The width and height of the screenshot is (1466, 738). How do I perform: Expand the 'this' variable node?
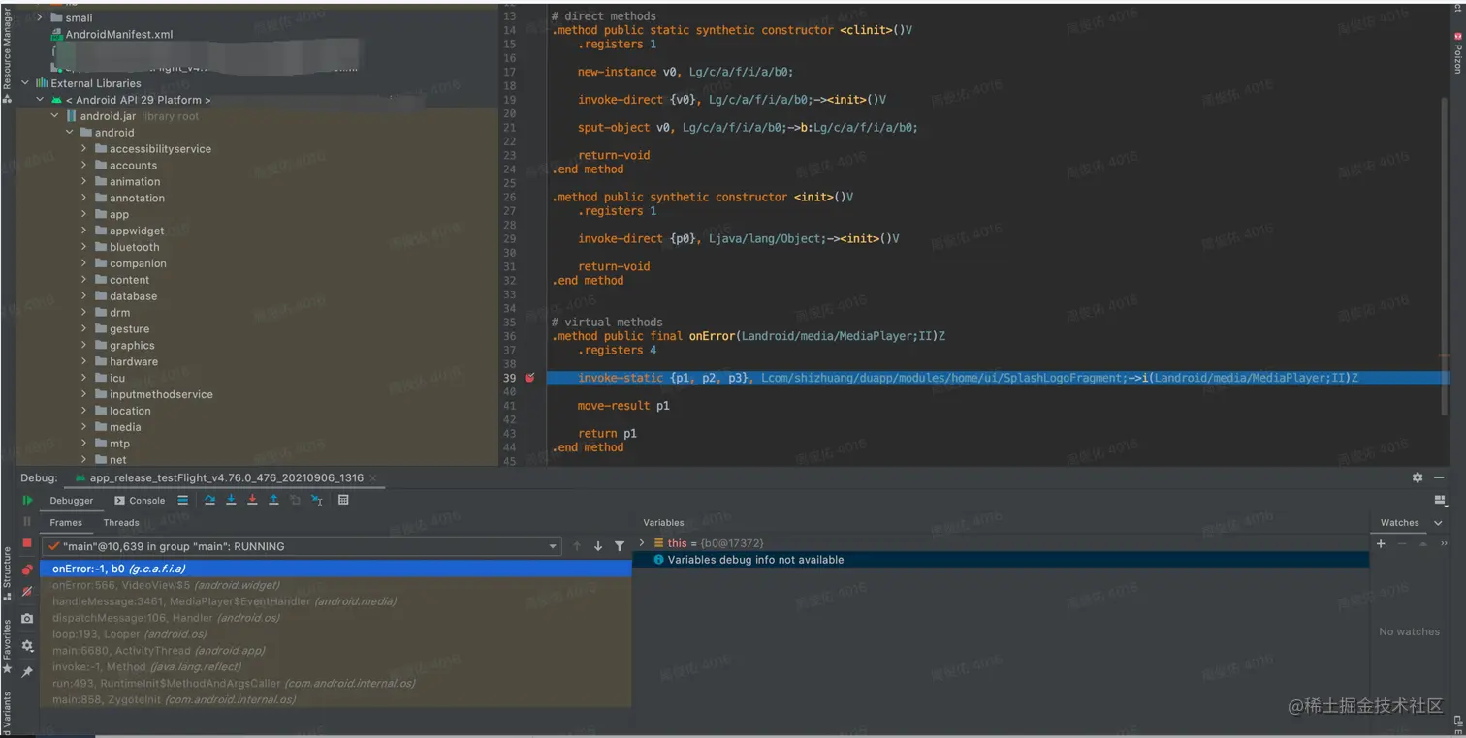tap(642, 543)
